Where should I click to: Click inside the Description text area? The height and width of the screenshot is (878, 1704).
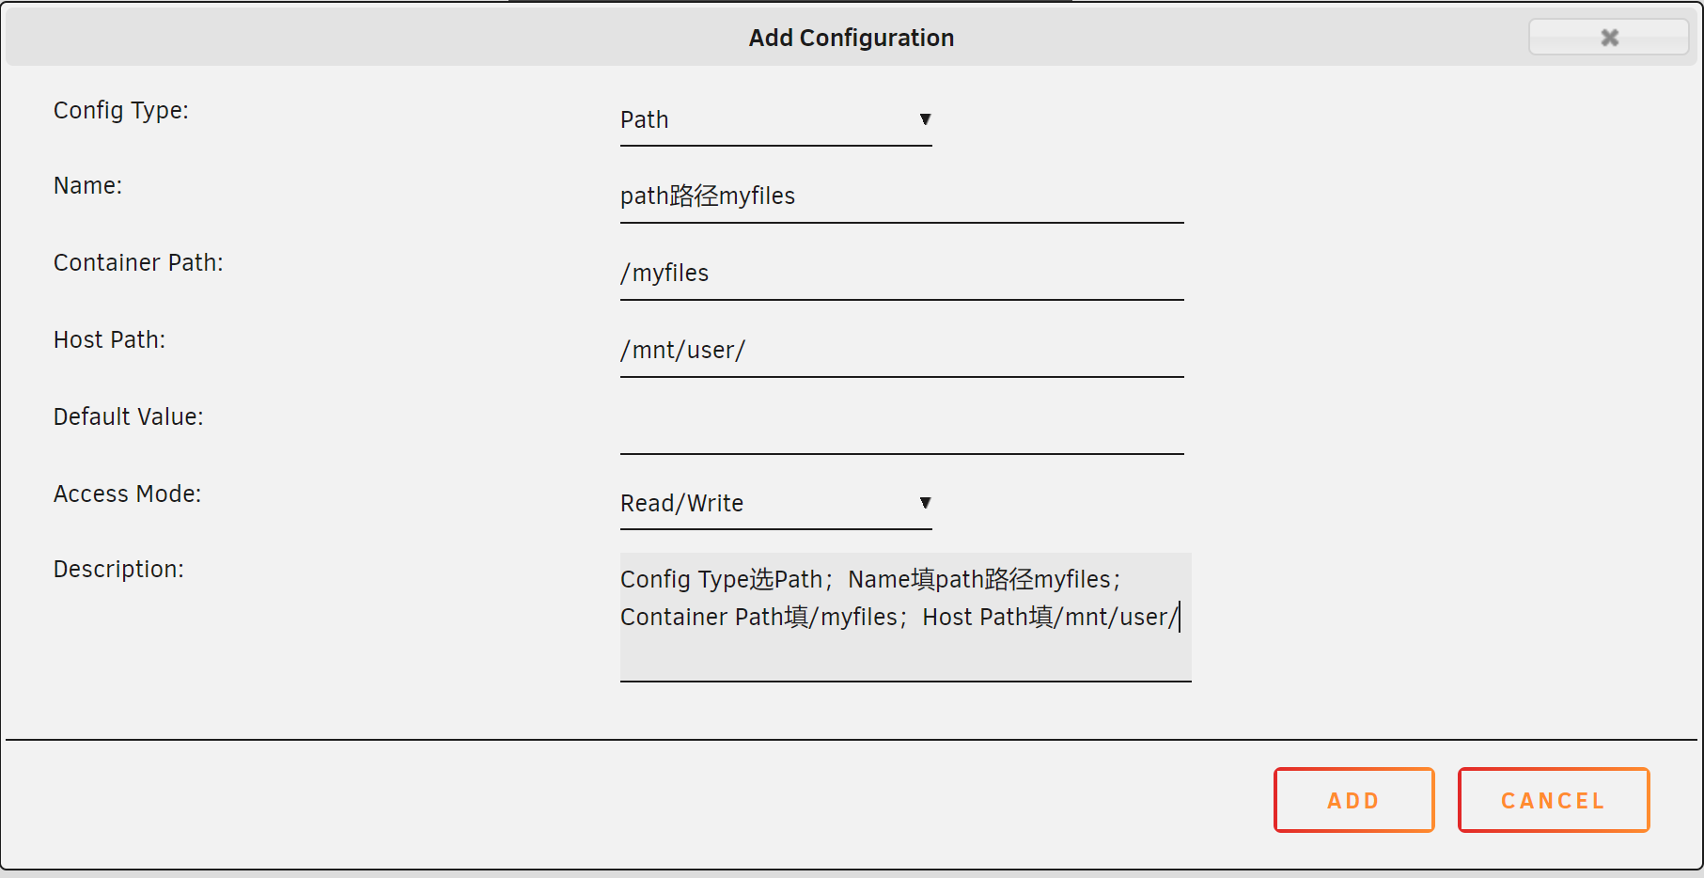pyautogui.click(x=905, y=617)
